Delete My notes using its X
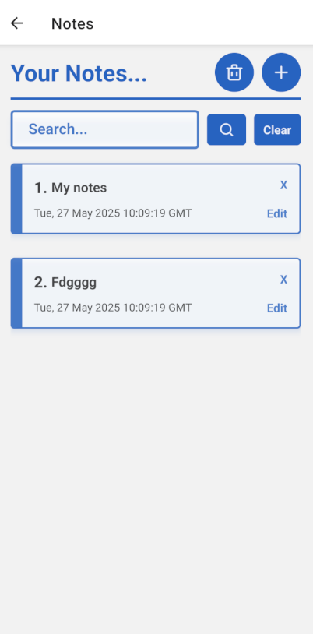The height and width of the screenshot is (634, 313). click(x=284, y=185)
